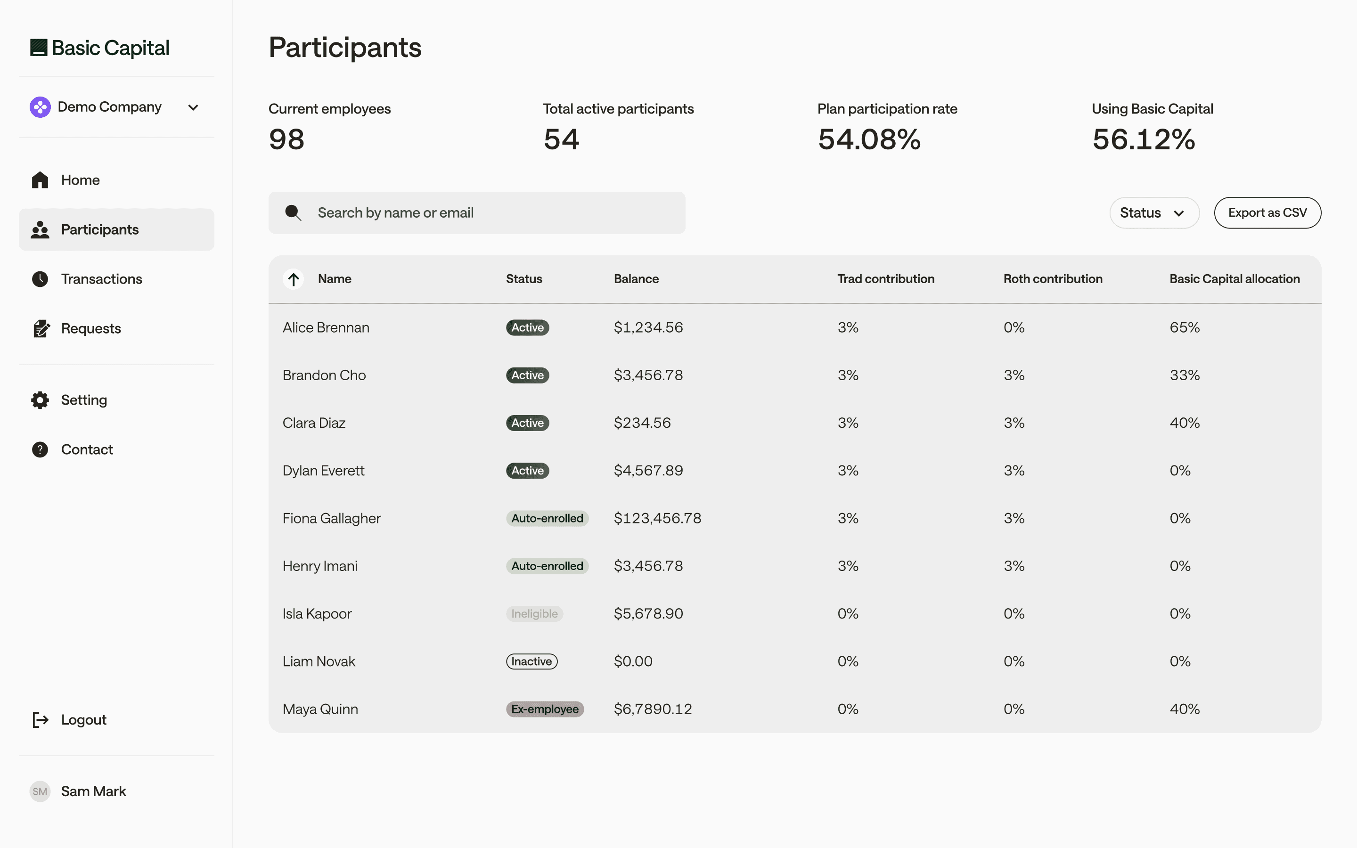The height and width of the screenshot is (848, 1357).
Task: Toggle sort order with Name arrow
Action: (x=293, y=279)
